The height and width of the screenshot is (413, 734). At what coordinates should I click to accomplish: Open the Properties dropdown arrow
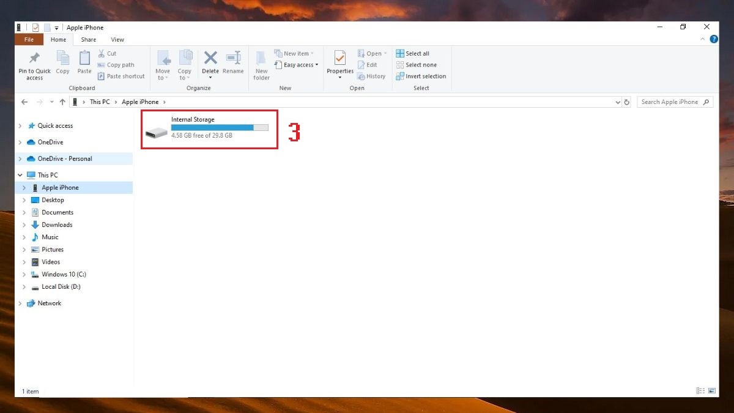pyautogui.click(x=340, y=78)
